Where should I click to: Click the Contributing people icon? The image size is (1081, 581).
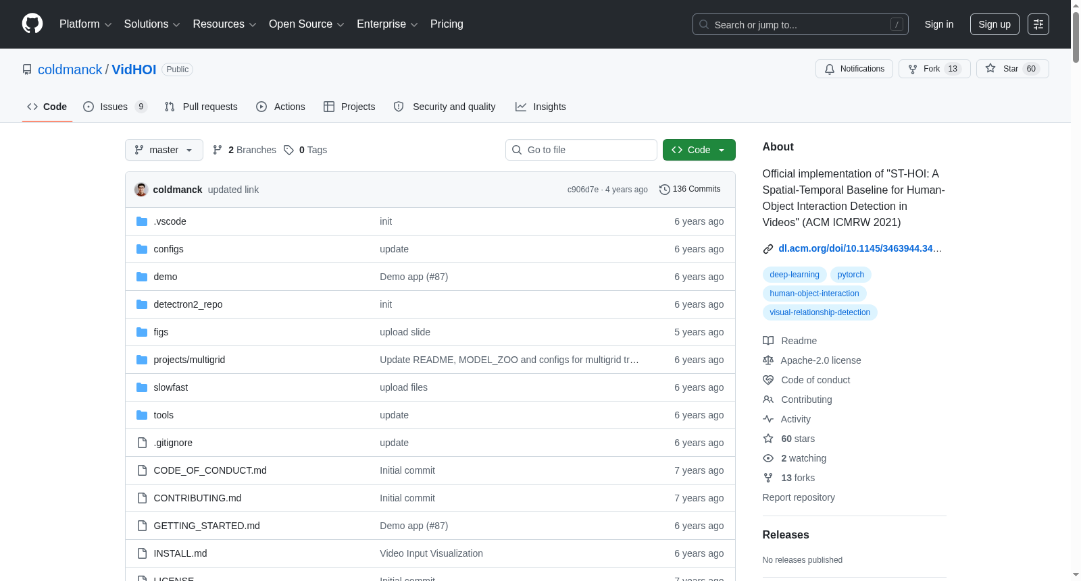point(768,399)
